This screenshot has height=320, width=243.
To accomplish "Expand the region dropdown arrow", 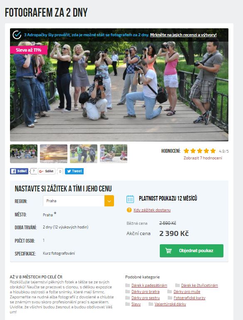I will click(109, 201).
